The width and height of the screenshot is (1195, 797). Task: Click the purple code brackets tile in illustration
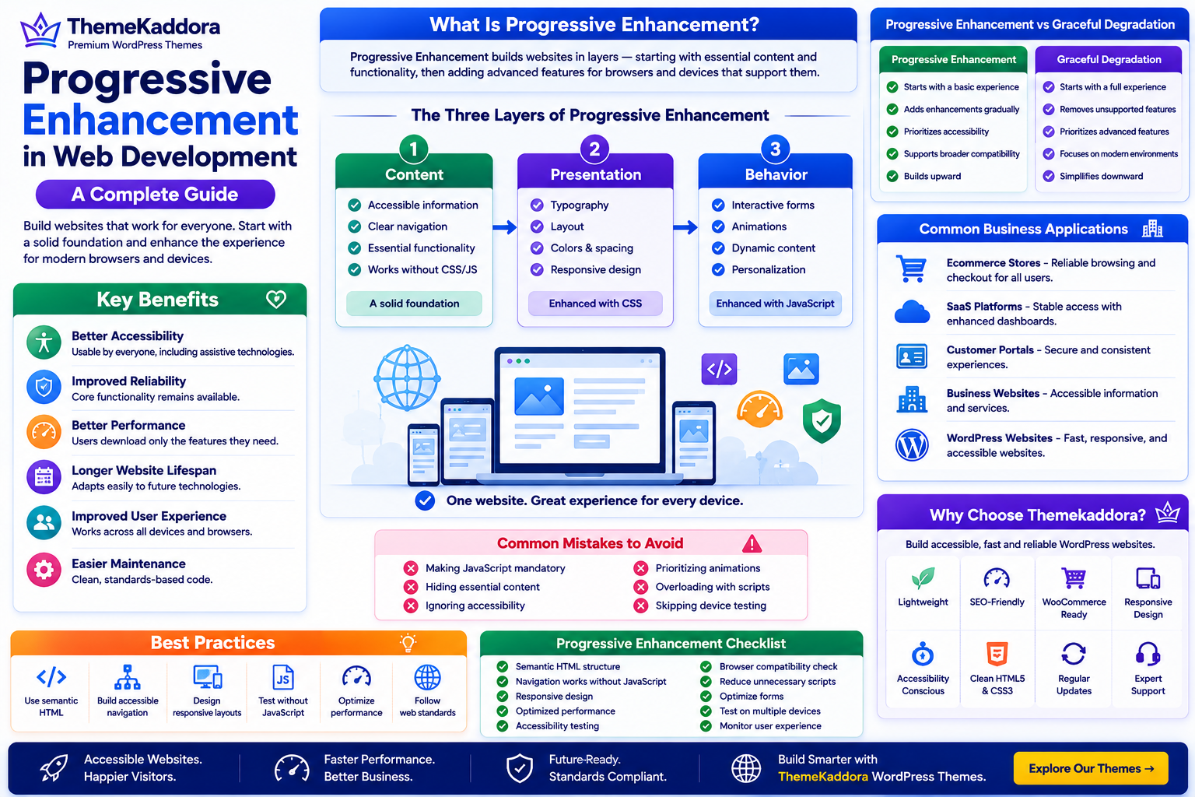[720, 369]
